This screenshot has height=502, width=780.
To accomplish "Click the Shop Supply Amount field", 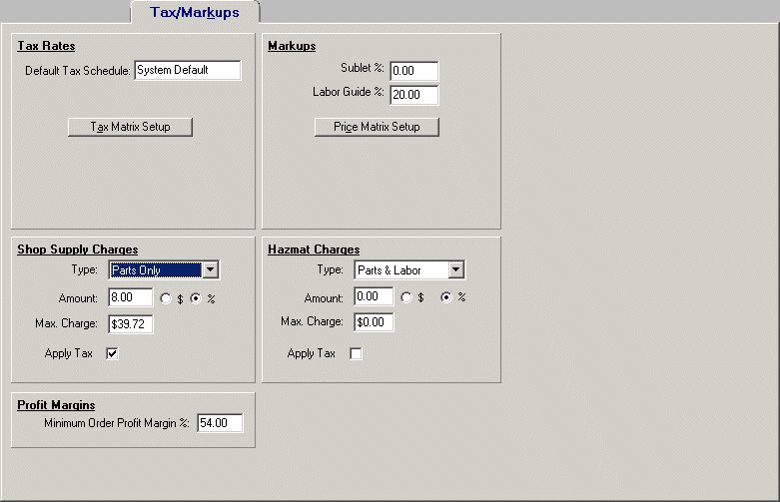I will coord(130,297).
